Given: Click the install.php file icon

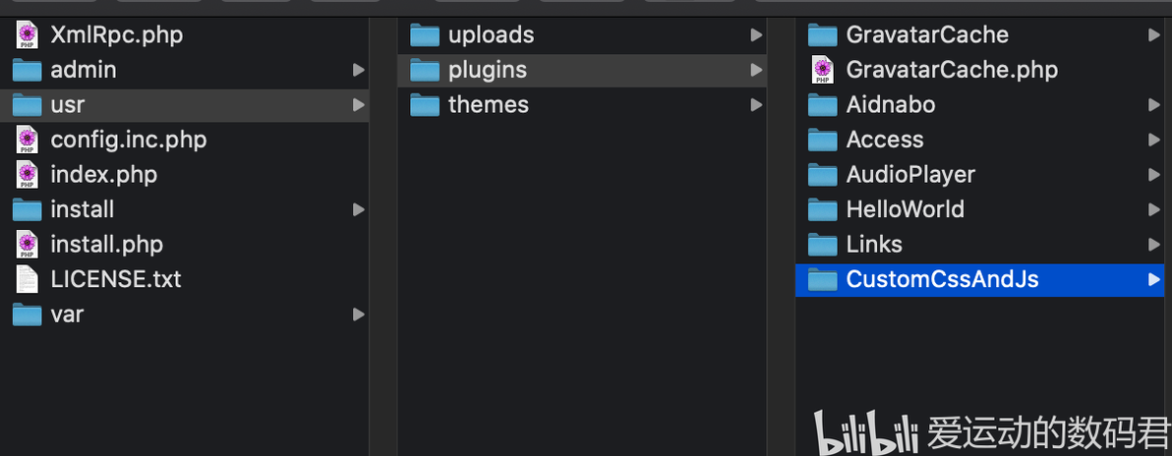Looking at the screenshot, I should point(28,245).
